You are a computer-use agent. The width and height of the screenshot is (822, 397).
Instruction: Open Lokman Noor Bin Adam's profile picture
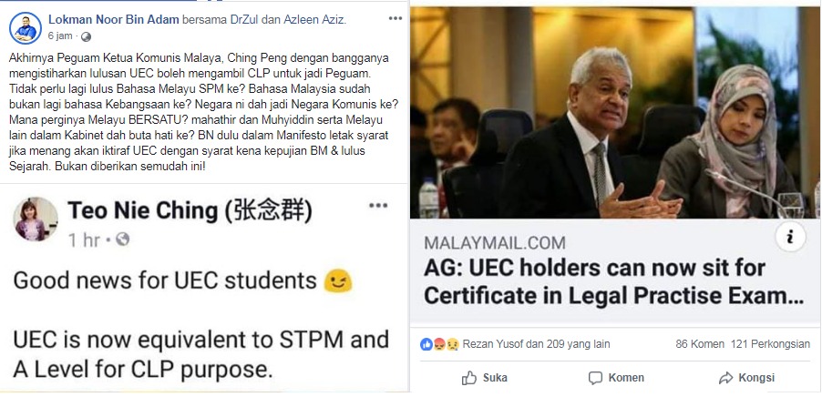coord(26,28)
